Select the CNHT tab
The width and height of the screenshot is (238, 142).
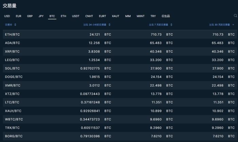click(x=89, y=16)
